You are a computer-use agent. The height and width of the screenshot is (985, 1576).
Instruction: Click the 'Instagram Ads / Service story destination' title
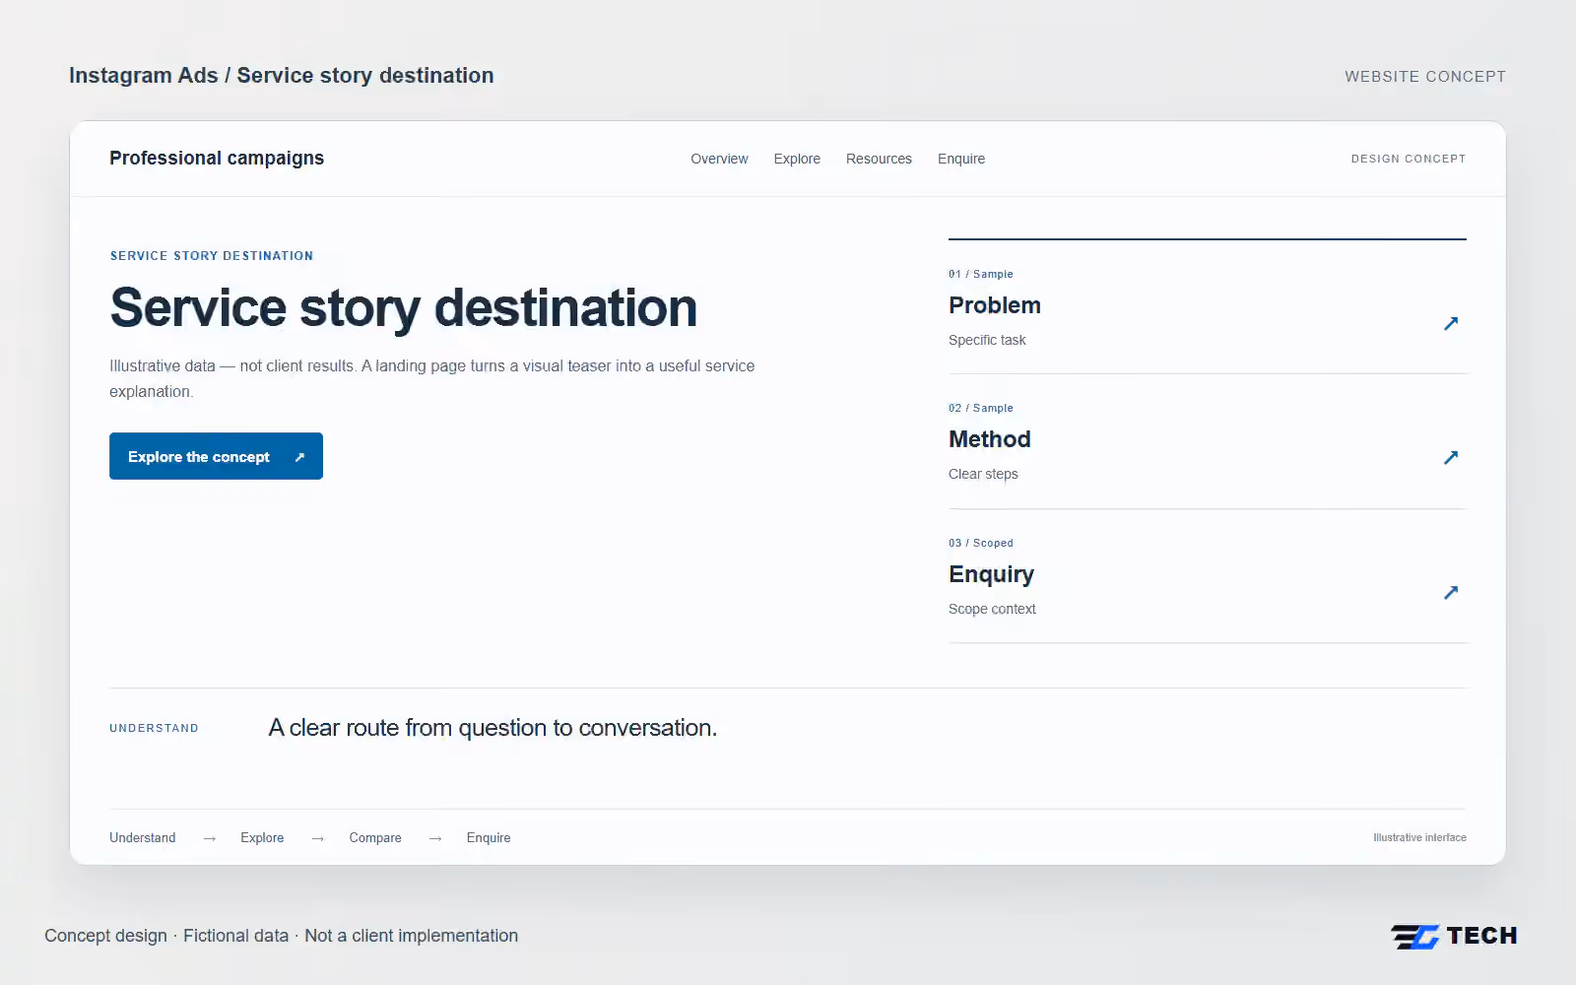click(282, 76)
